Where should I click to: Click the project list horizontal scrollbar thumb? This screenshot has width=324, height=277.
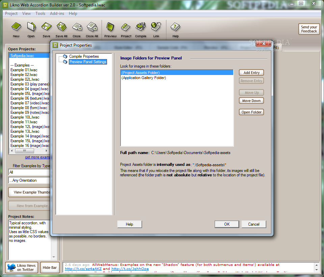25,151
